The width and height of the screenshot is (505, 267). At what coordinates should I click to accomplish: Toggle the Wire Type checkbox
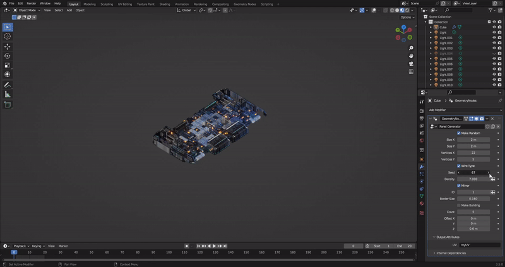point(459,166)
